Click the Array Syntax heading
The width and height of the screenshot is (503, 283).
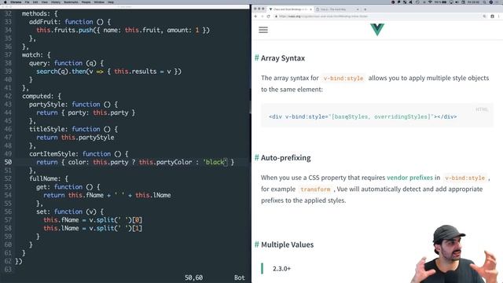pyautogui.click(x=283, y=58)
